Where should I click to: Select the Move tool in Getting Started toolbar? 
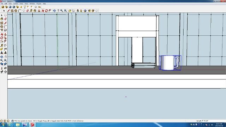43,11
